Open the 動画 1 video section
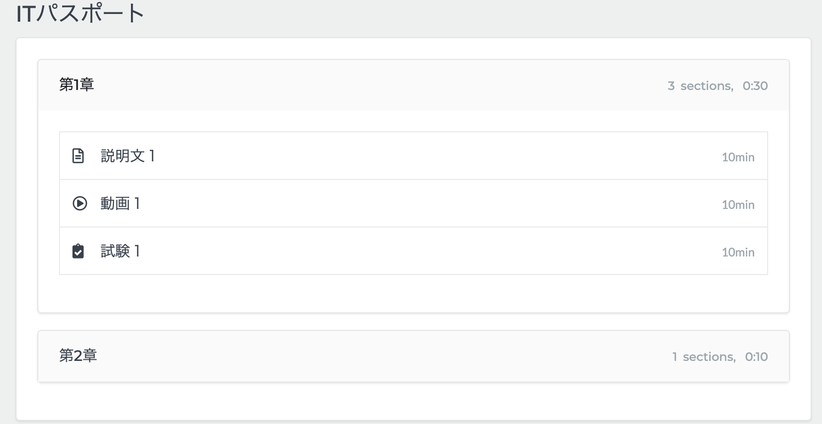This screenshot has width=822, height=424. pyautogui.click(x=120, y=204)
